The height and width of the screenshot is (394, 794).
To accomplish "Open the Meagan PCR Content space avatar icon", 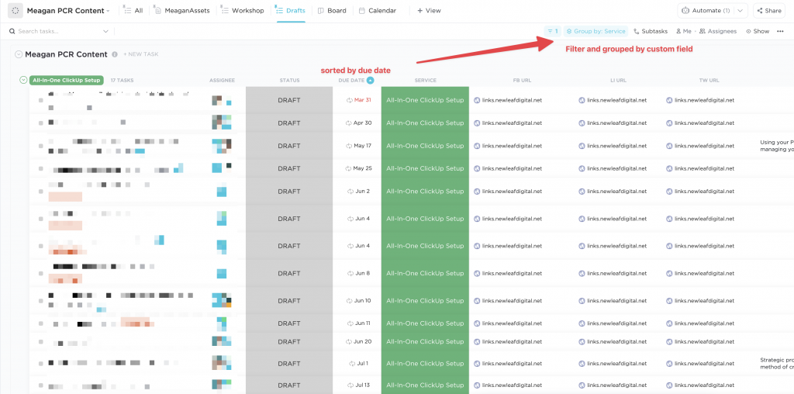I will tap(16, 10).
